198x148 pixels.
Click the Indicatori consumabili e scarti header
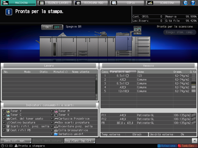(50, 105)
